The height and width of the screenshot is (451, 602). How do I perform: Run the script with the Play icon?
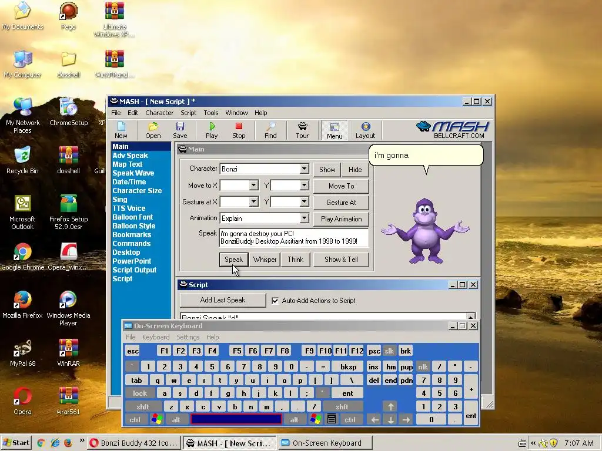pos(212,130)
